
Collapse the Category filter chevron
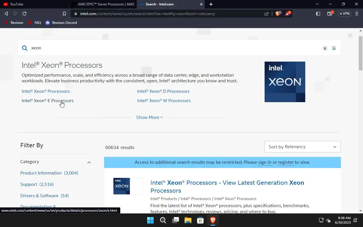89,162
